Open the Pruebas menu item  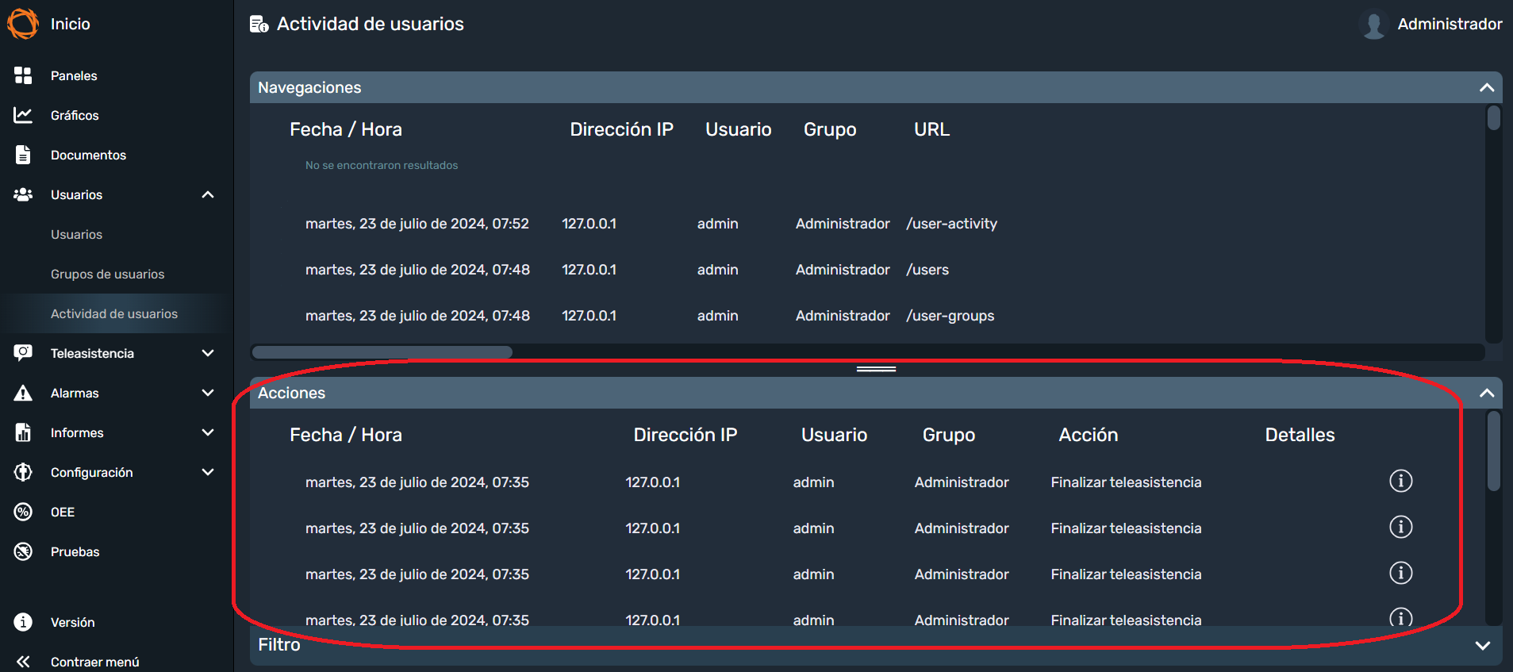coord(75,551)
